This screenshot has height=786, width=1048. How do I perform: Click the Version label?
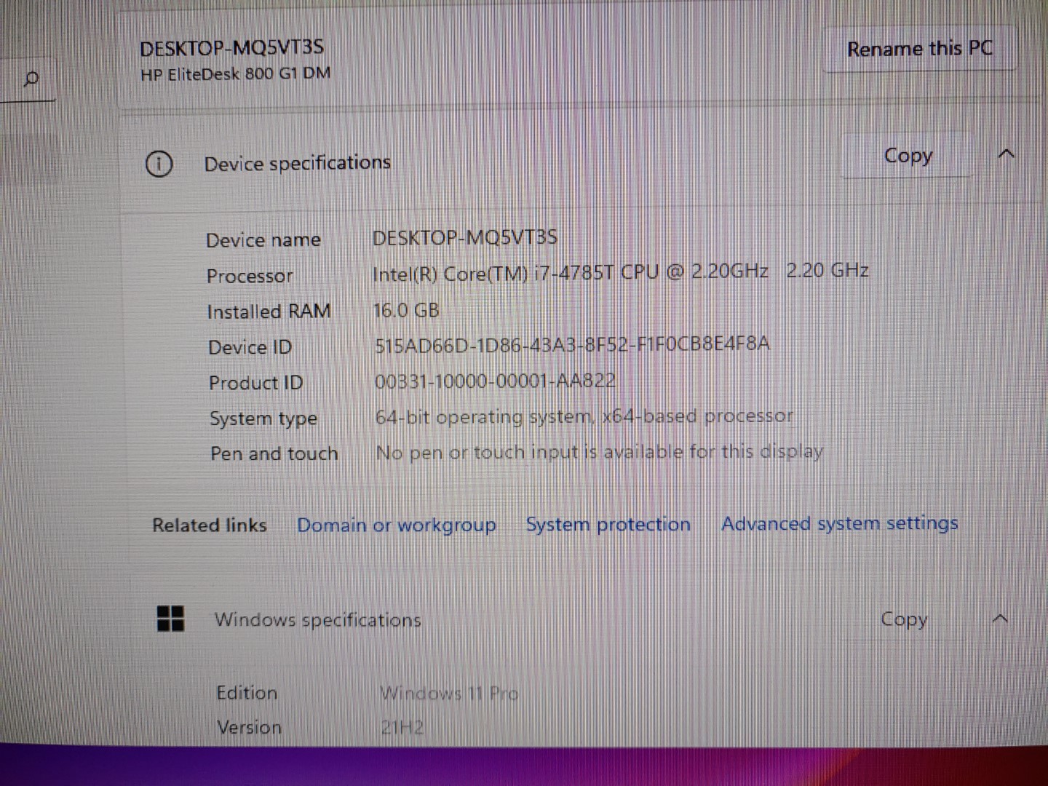pyautogui.click(x=249, y=727)
